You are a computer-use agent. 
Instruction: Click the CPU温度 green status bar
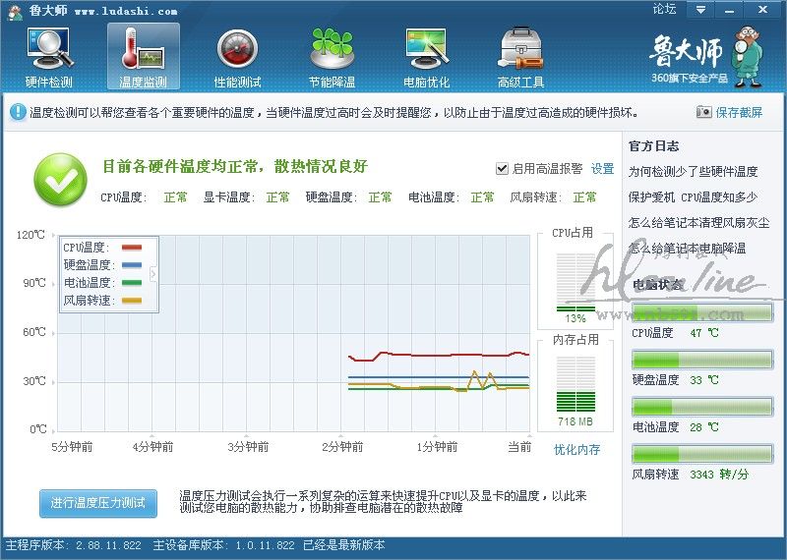pyautogui.click(x=701, y=313)
